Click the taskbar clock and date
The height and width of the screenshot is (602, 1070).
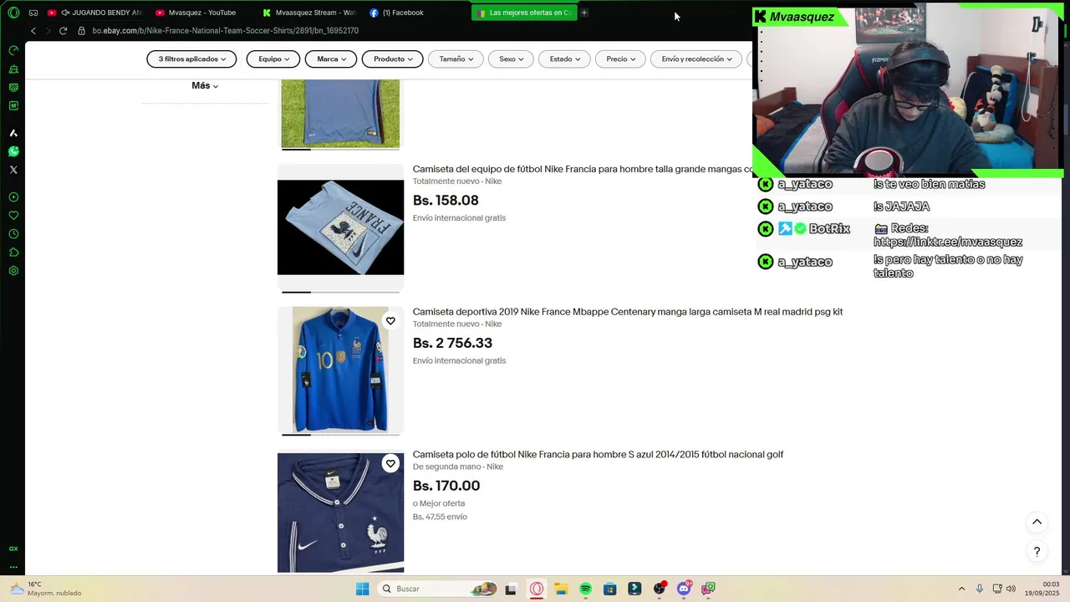tap(1042, 589)
